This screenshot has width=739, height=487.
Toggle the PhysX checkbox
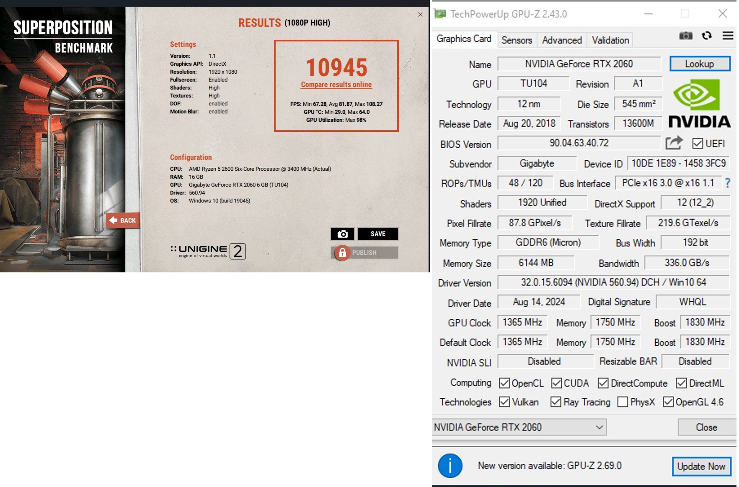[x=623, y=402]
